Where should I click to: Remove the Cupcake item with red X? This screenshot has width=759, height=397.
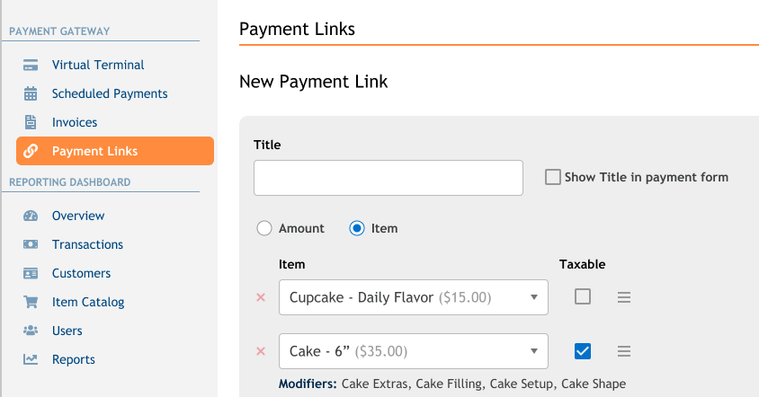(261, 297)
